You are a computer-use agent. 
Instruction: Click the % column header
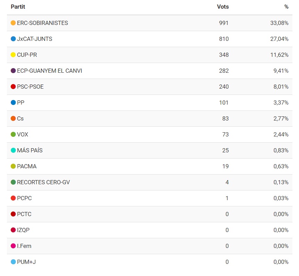tap(286, 7)
